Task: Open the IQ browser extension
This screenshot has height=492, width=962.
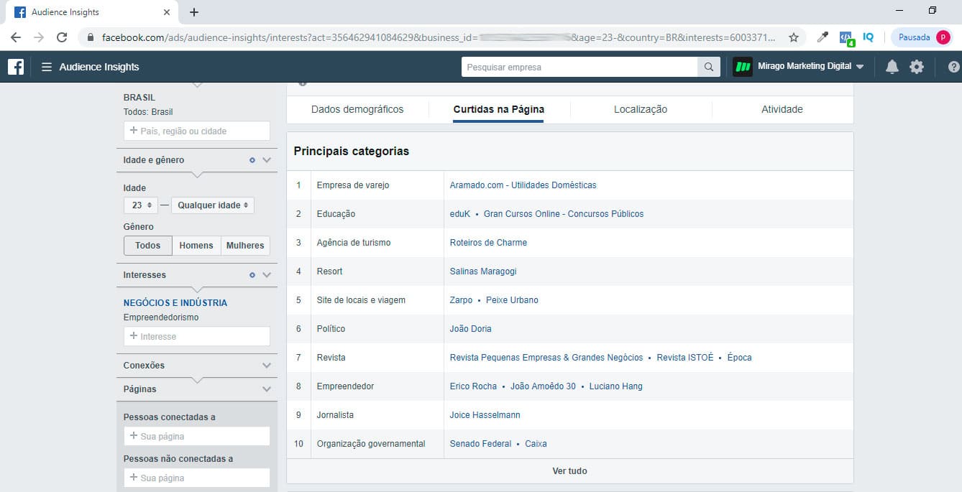Action: click(869, 37)
